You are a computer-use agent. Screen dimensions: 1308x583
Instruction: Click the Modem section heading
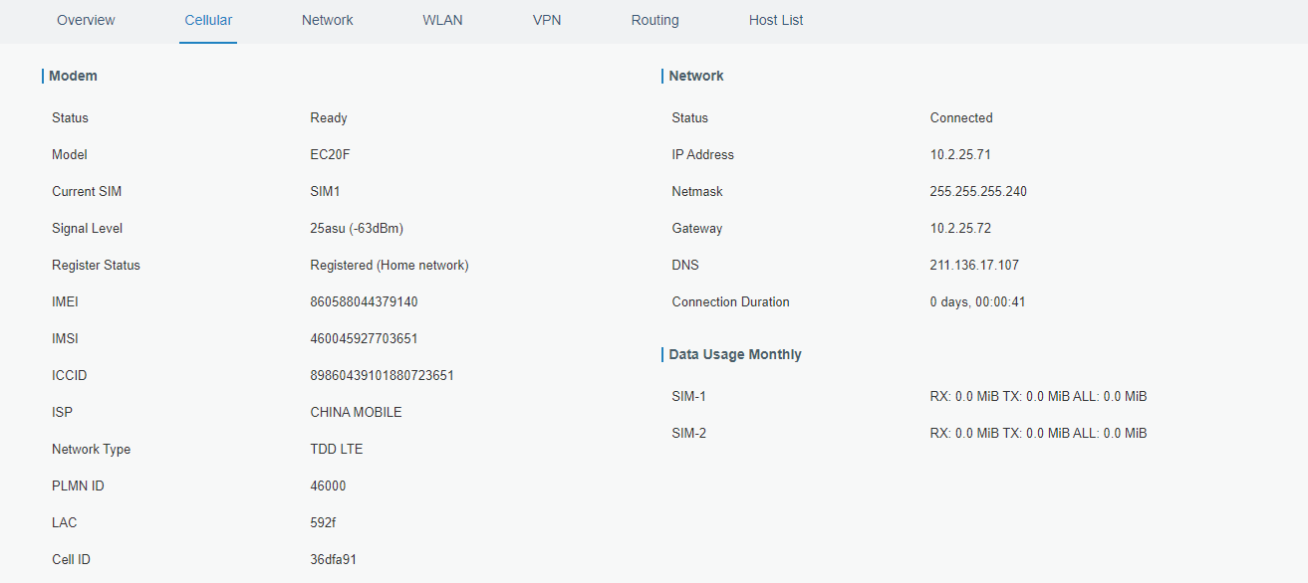(x=73, y=76)
